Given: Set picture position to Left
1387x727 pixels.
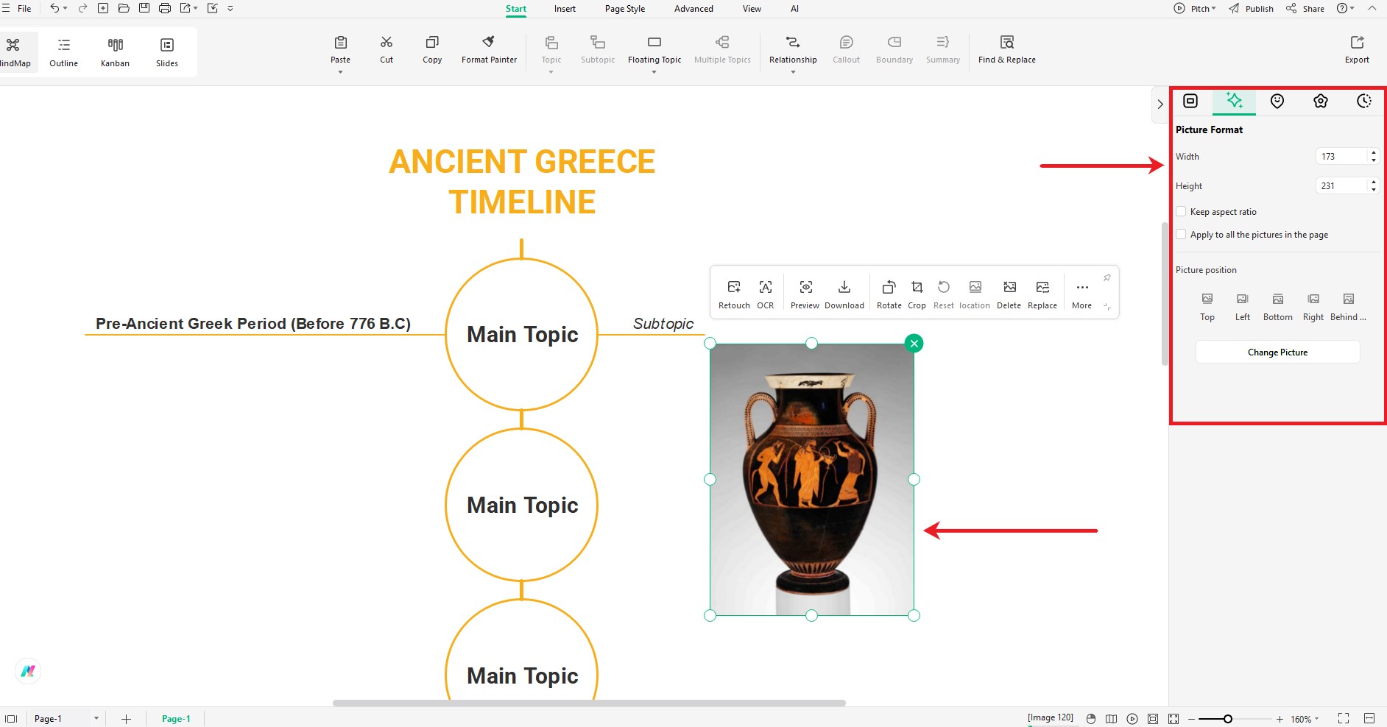Looking at the screenshot, I should 1243,307.
